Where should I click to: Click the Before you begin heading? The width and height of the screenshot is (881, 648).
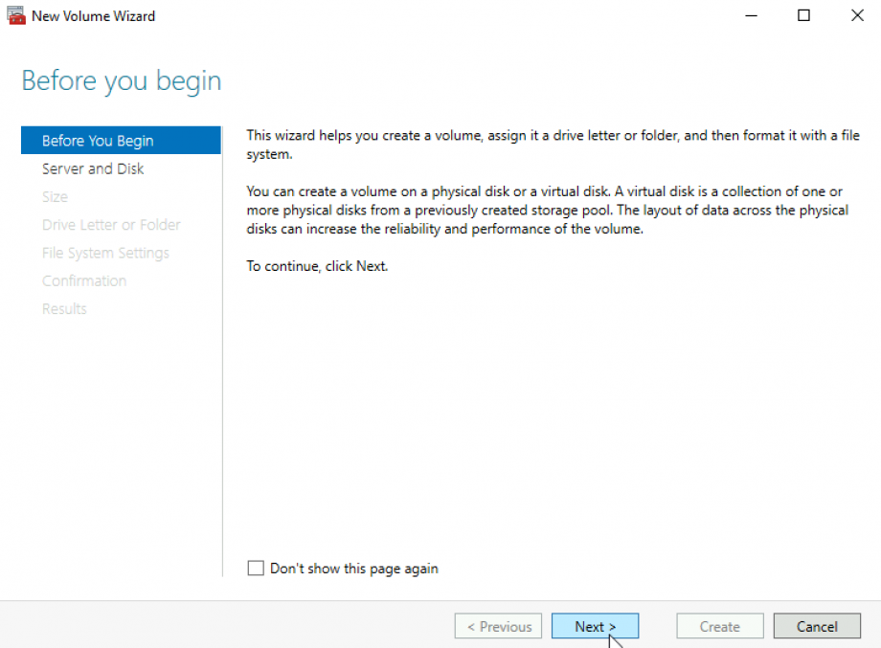click(x=121, y=81)
